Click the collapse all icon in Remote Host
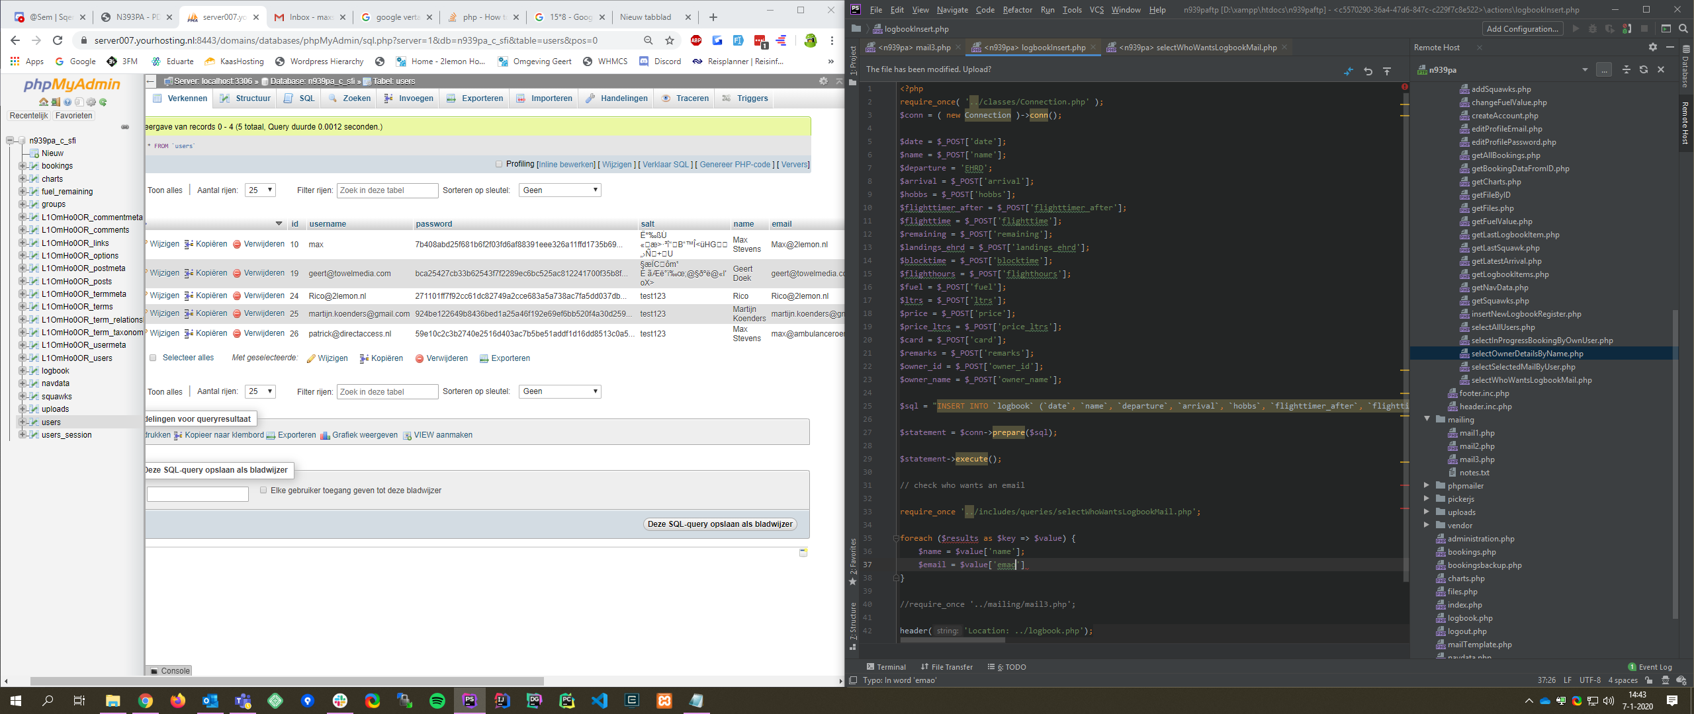The height and width of the screenshot is (714, 1694). pos(1626,69)
